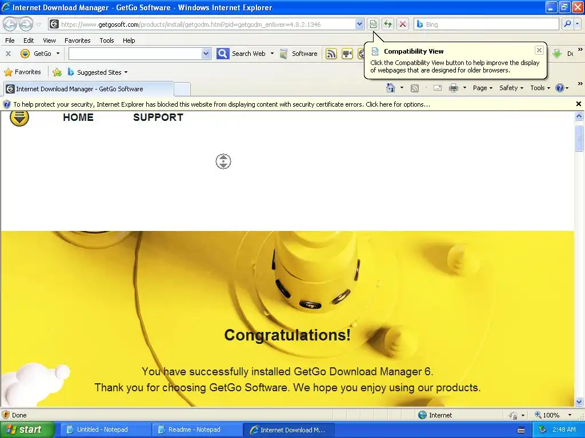This screenshot has width=585, height=438.
Task: Open the View menu
Action: 49,40
